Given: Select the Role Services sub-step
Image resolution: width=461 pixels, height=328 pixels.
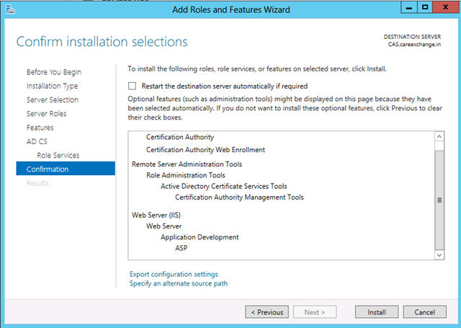Looking at the screenshot, I should click(58, 155).
